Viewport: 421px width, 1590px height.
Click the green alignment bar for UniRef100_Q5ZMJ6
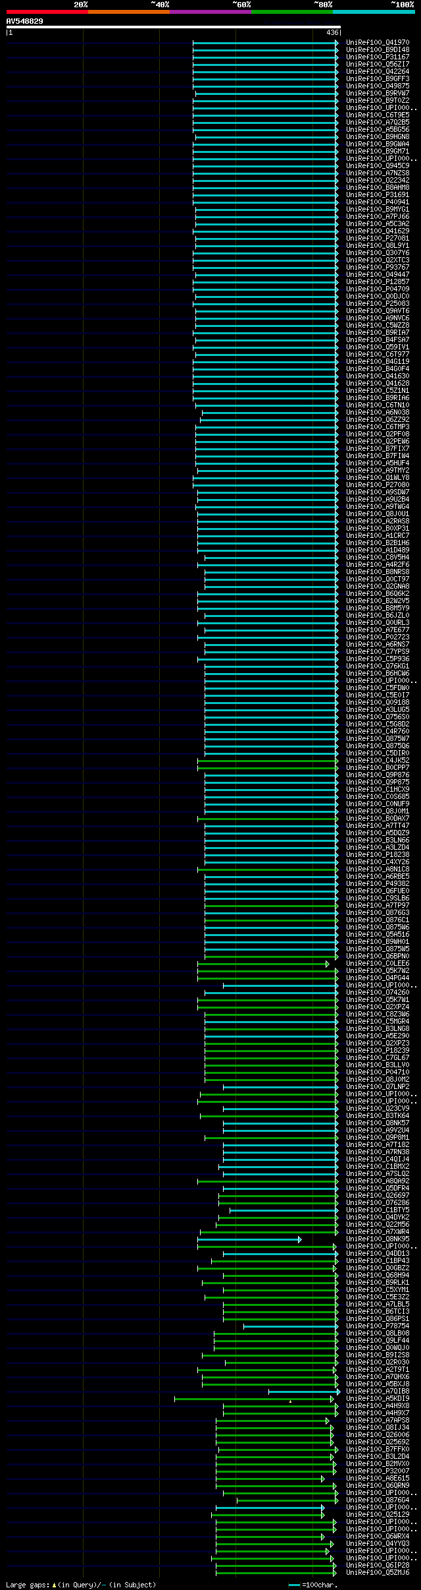coord(276,1573)
